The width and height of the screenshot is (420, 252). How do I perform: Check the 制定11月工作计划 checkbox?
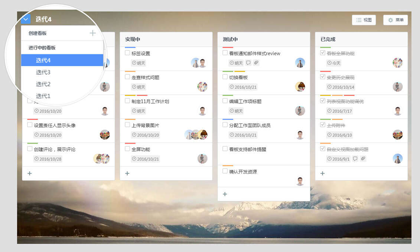click(127, 101)
